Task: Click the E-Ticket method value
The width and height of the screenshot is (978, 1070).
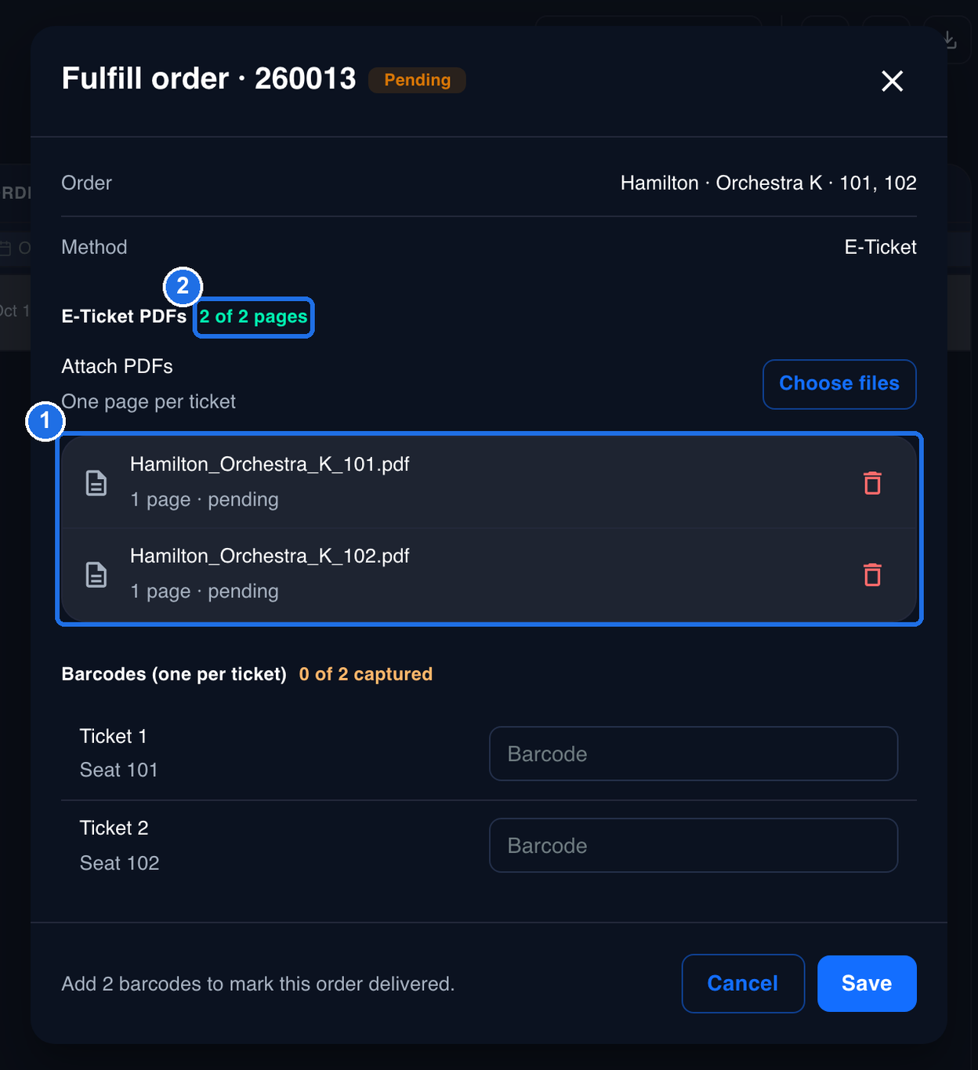Action: click(x=880, y=247)
